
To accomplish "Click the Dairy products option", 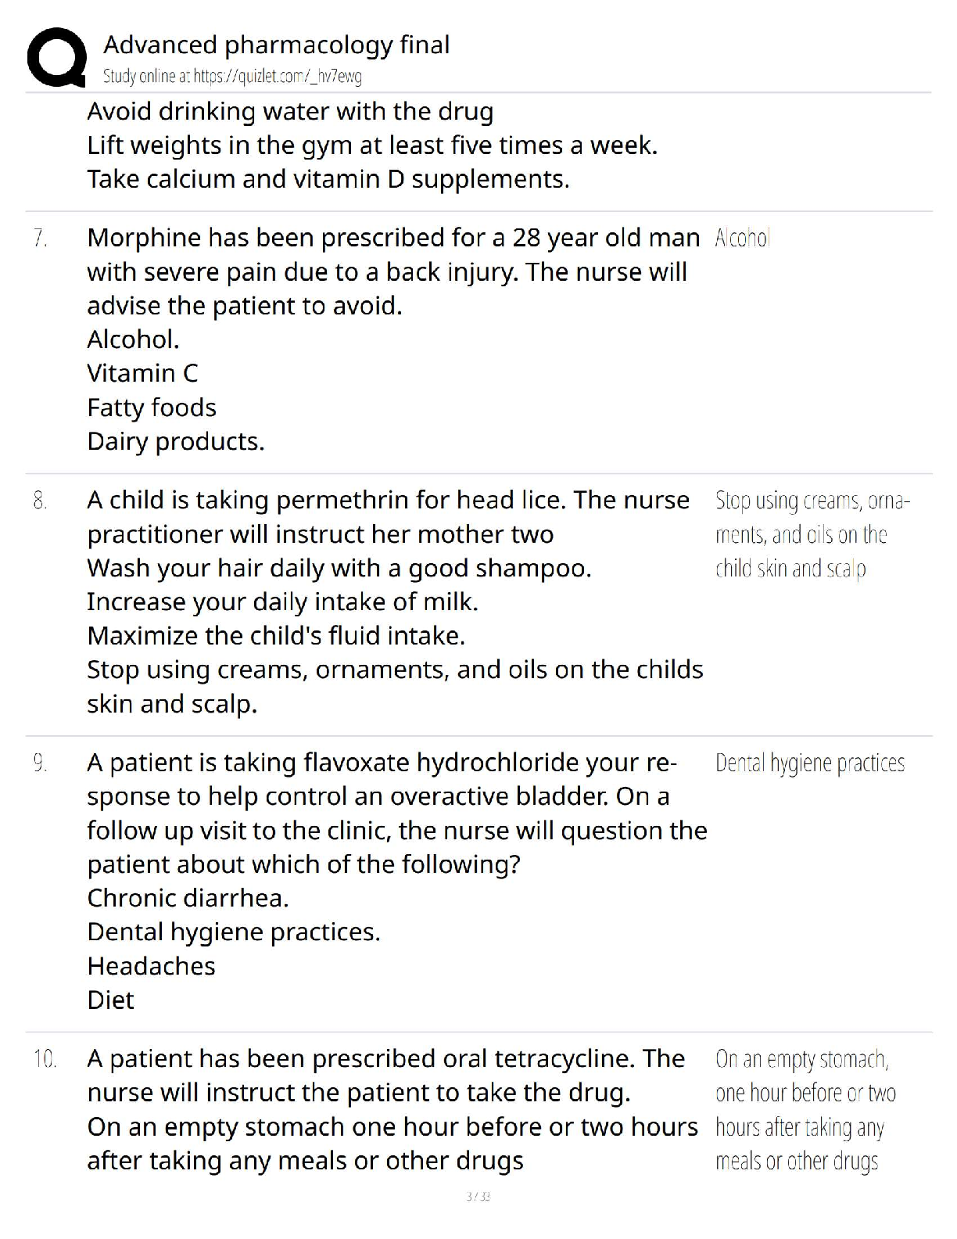I will point(175,441).
